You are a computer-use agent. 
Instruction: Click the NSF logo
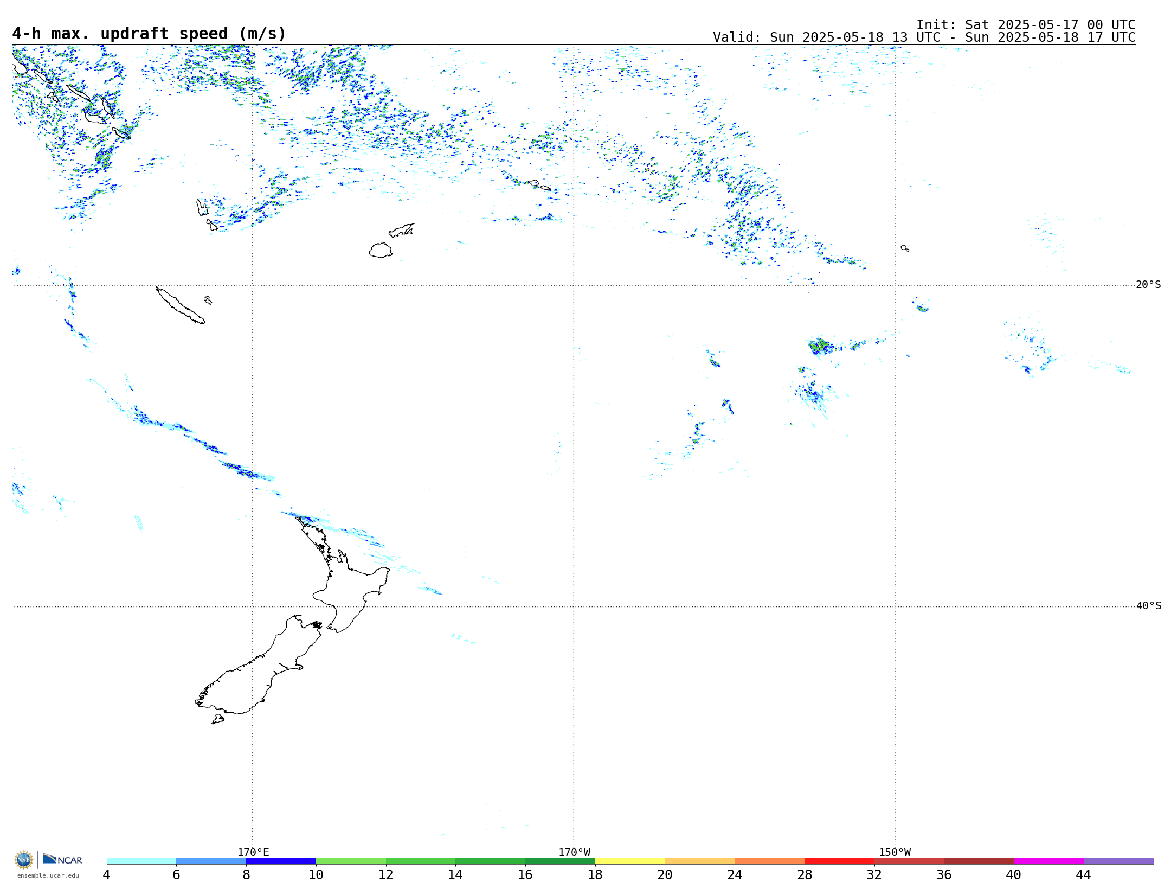click(24, 860)
